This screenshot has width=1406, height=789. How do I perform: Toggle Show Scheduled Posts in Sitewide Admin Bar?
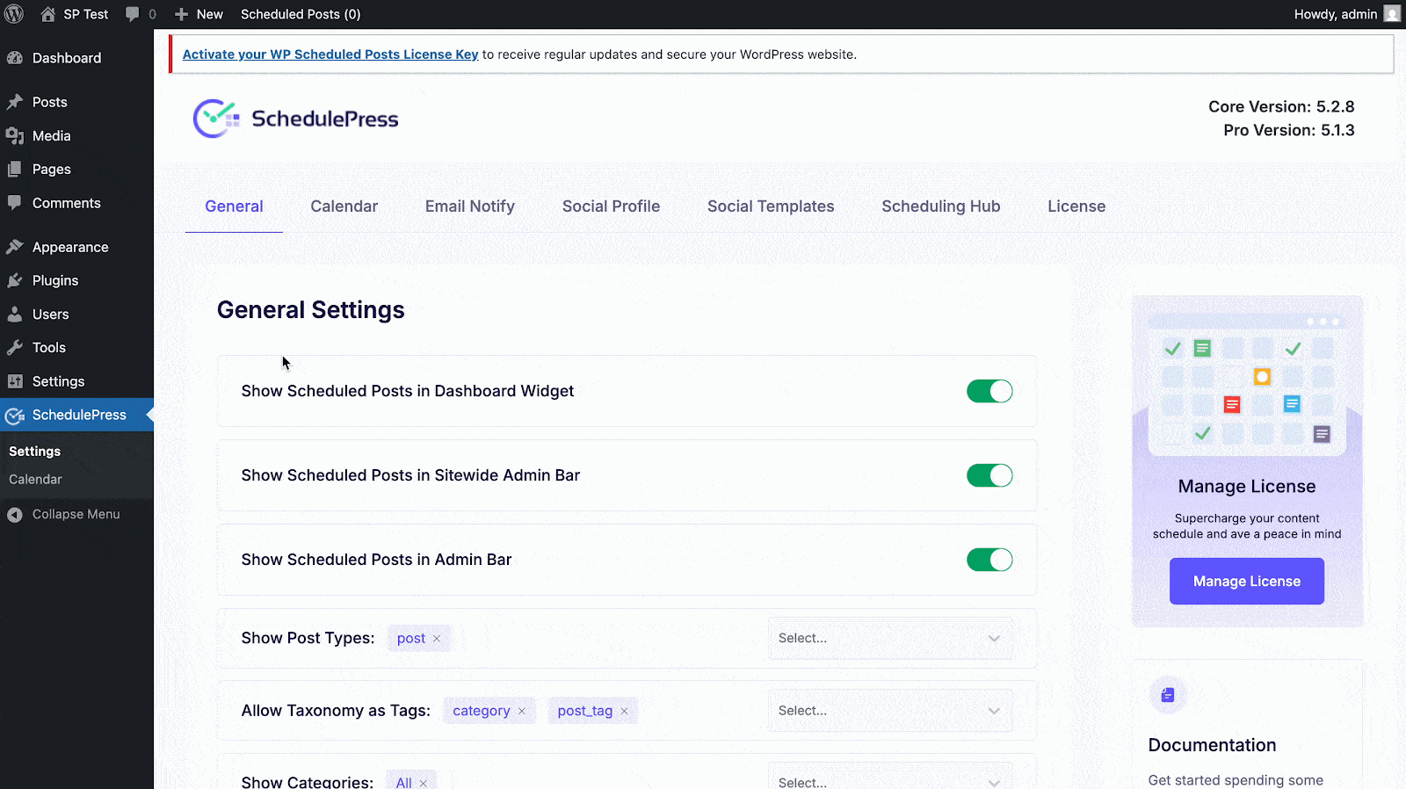pyautogui.click(x=989, y=475)
